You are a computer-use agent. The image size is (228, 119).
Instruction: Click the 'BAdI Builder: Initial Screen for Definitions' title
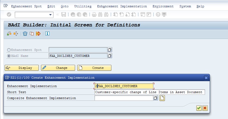pos(74,25)
